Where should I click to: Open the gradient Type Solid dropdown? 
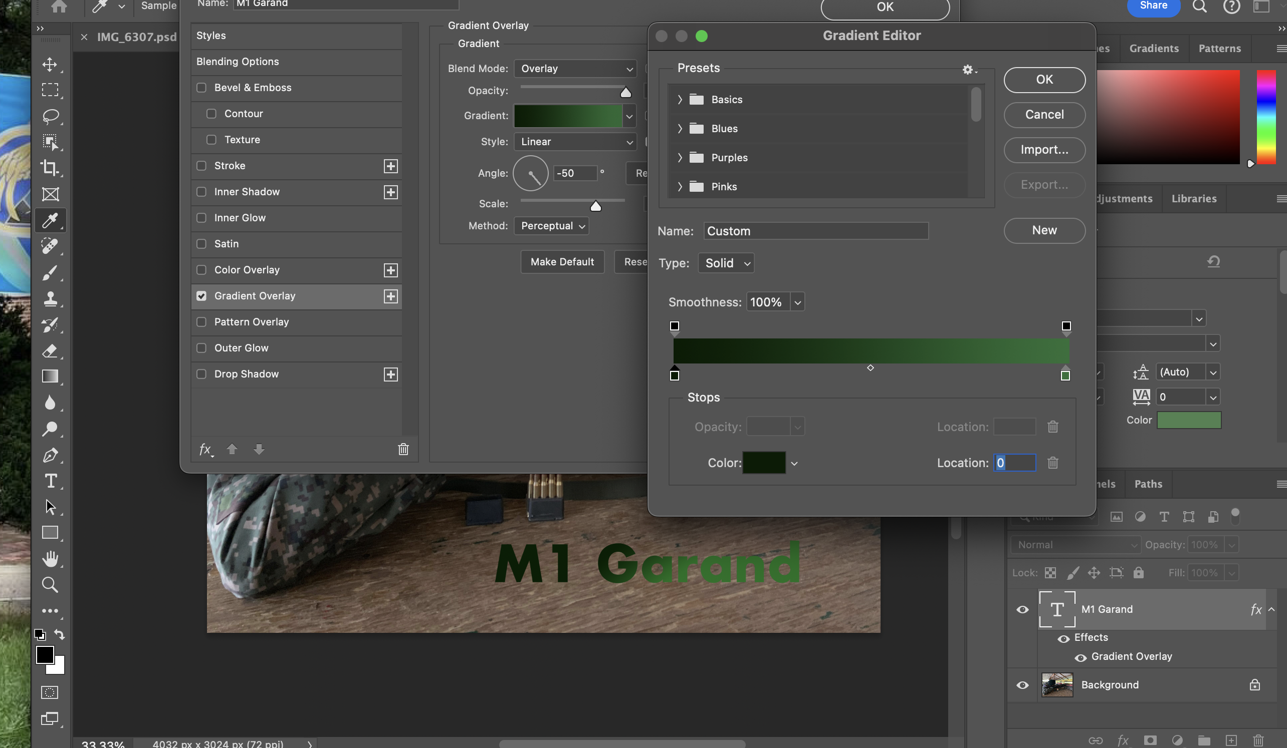[726, 263]
